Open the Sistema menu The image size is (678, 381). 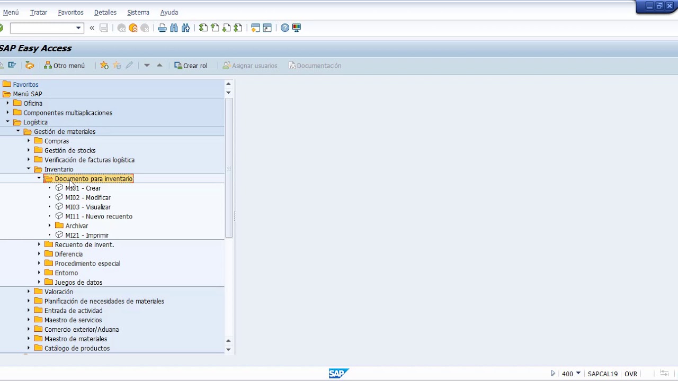tap(138, 12)
